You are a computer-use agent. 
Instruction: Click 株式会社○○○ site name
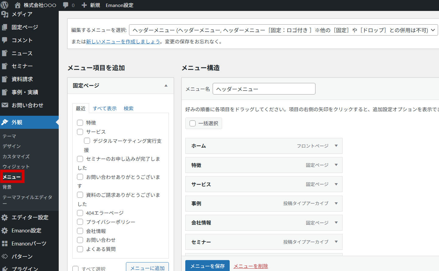40,5
